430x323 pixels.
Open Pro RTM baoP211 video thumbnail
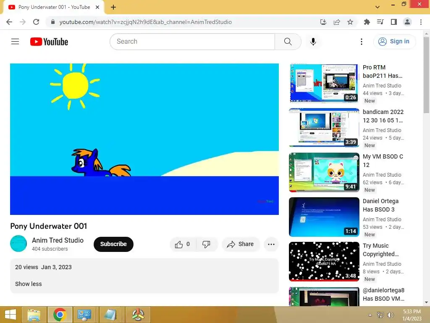[x=324, y=83]
